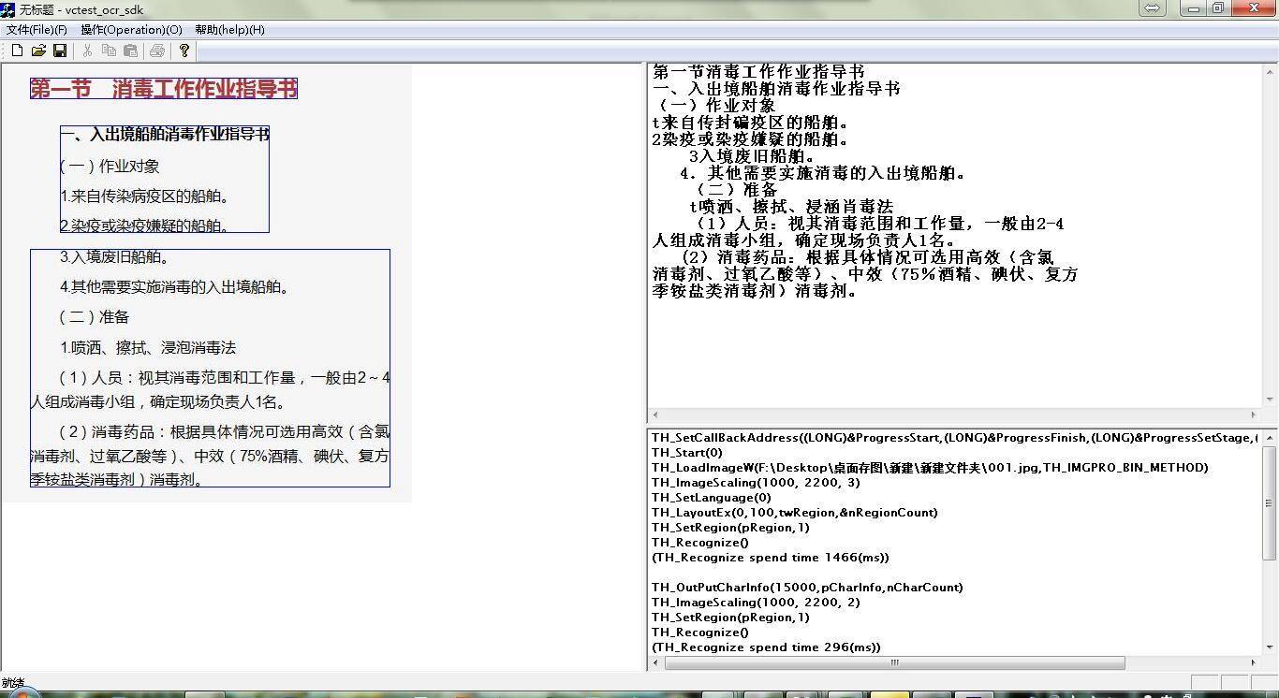Save using the floppy disk icon
The width and height of the screenshot is (1279, 698).
coord(60,51)
